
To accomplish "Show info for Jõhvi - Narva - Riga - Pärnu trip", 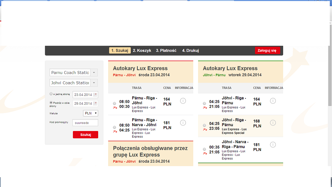I will click(x=273, y=145).
